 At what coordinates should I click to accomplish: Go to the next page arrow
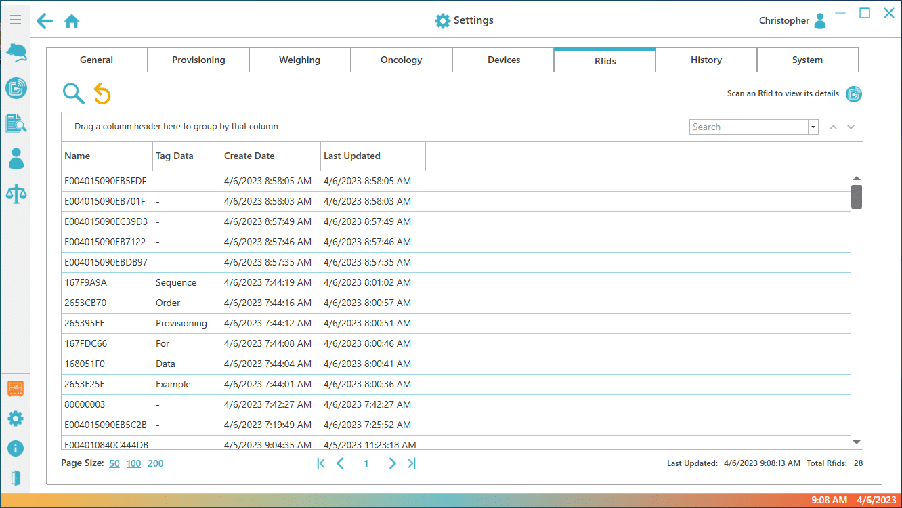coord(392,464)
